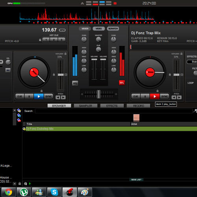This screenshot has width=197, height=197.
Task: Reset deck 1 pitch with the small square button
Action: [66, 75]
